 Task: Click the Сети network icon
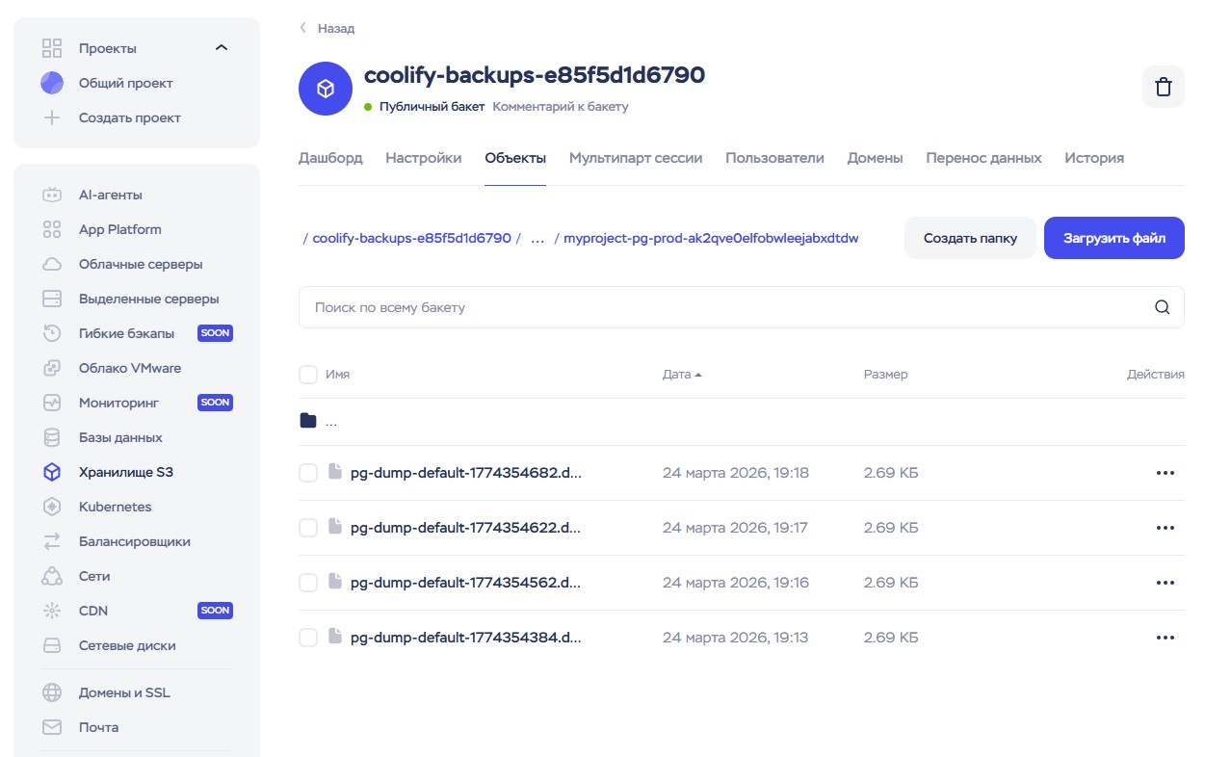[x=52, y=576]
